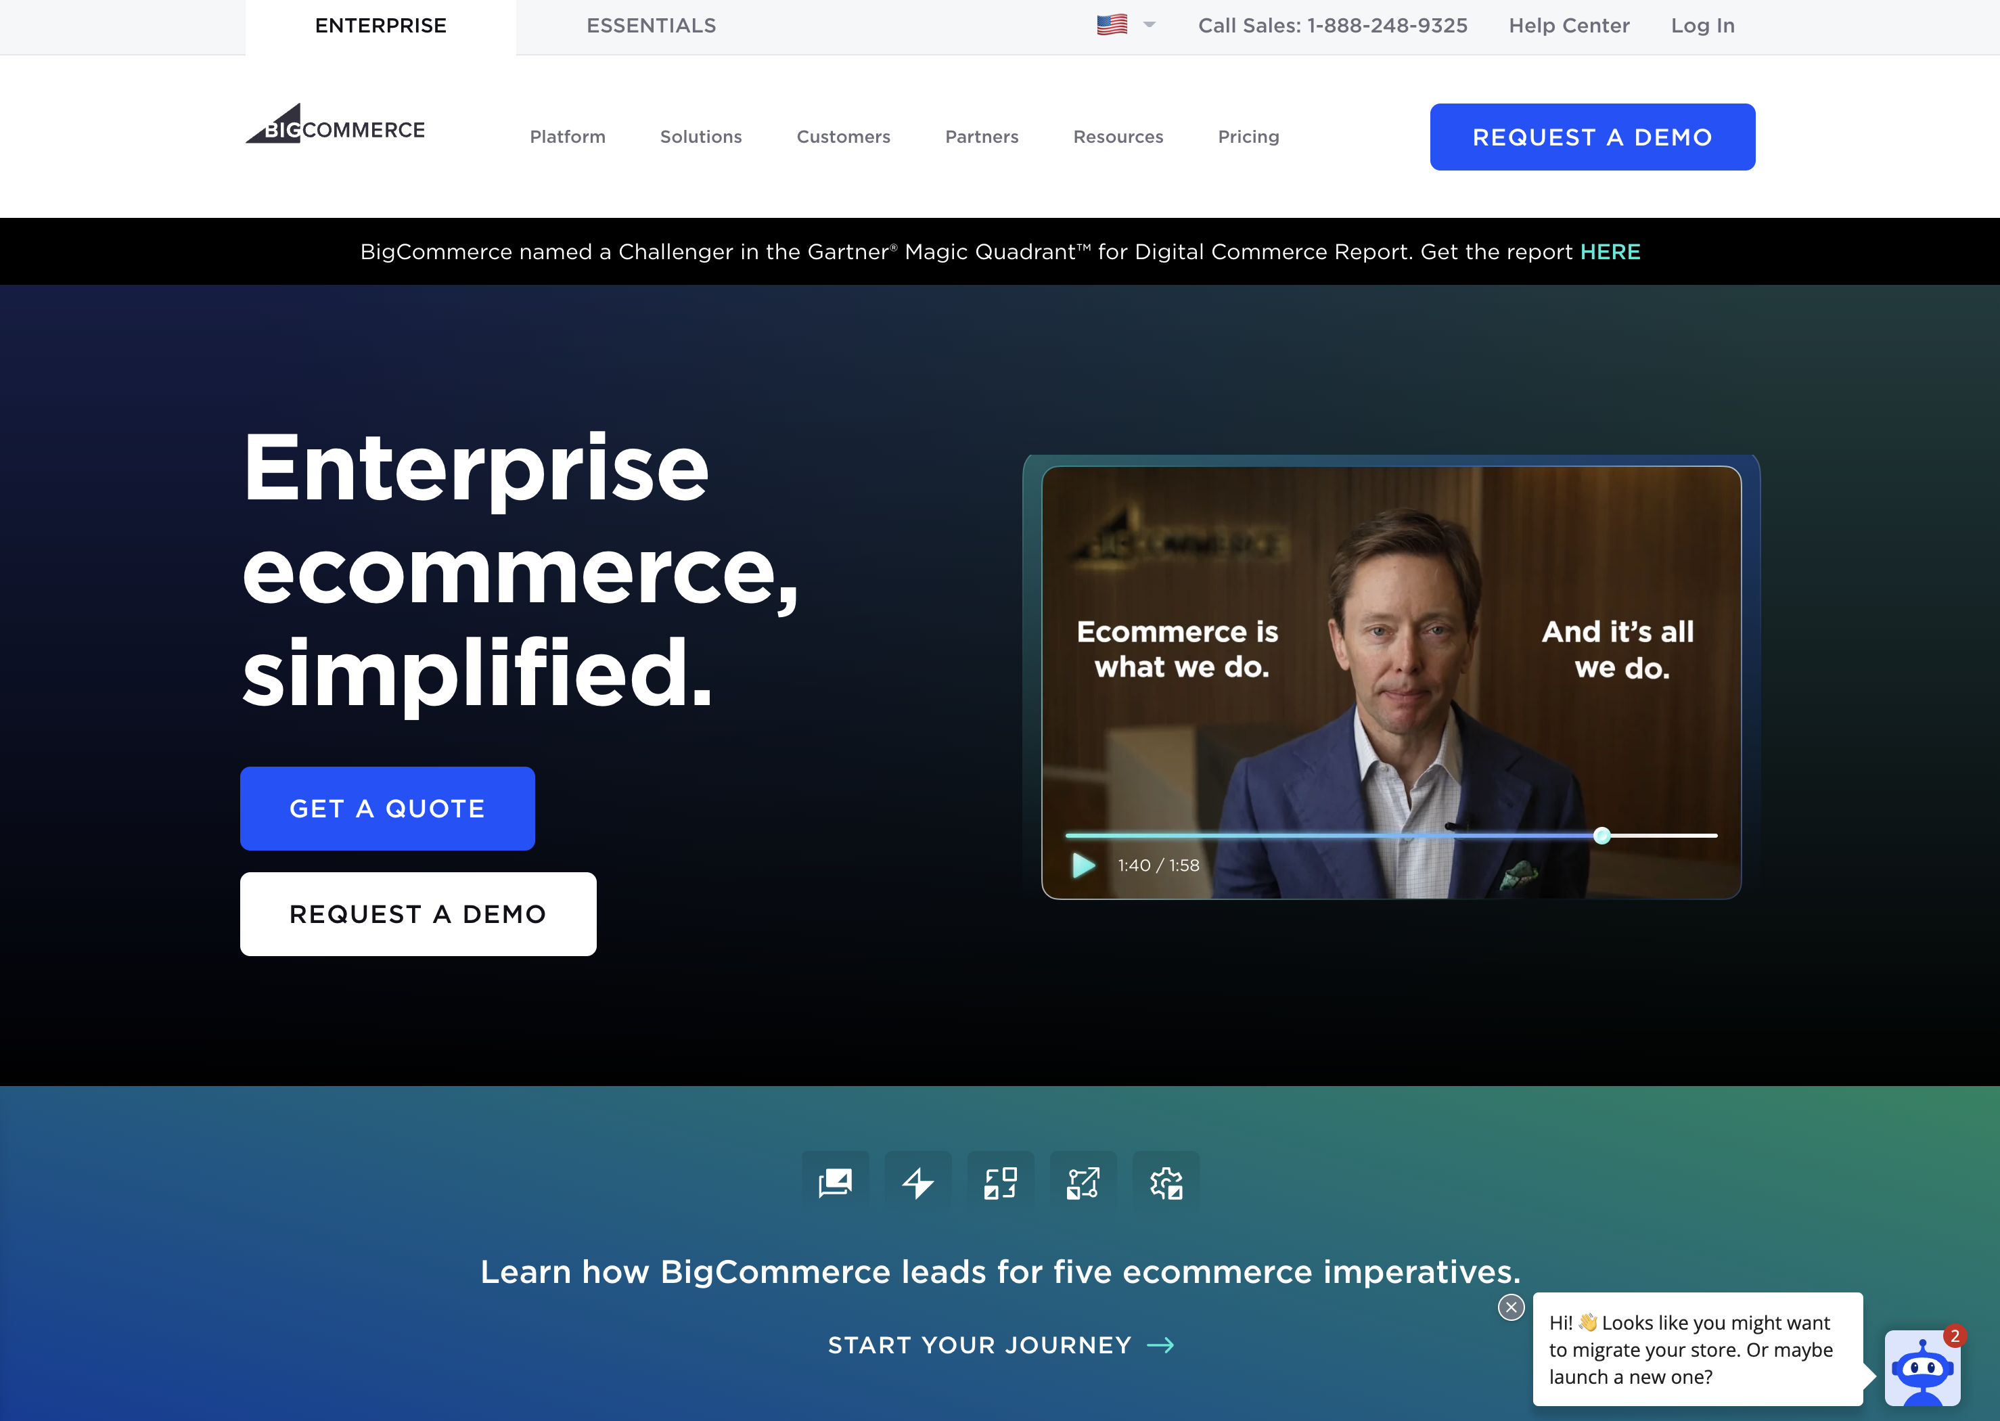Expand the Solutions navigation menu
This screenshot has width=2000, height=1421.
click(x=701, y=135)
